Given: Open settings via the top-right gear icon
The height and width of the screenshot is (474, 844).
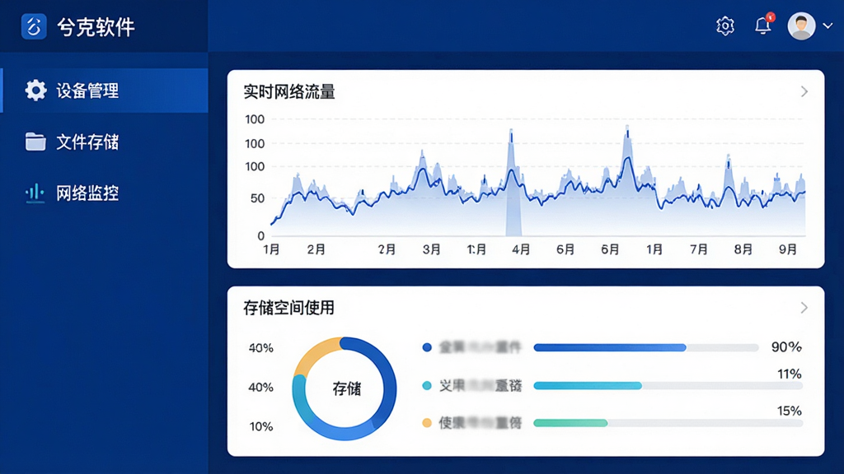Looking at the screenshot, I should tap(725, 26).
